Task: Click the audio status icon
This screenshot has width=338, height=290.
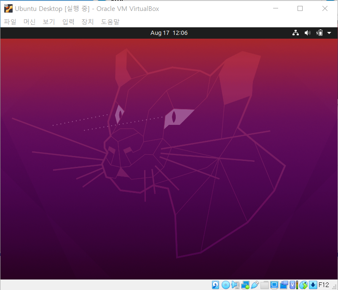Action: 236,285
